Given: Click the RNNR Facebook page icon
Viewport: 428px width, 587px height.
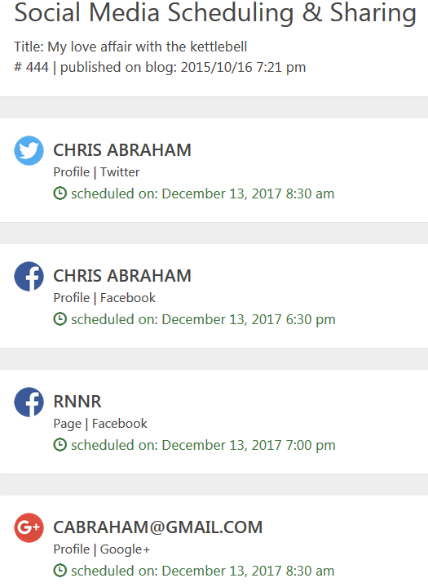Looking at the screenshot, I should click(29, 402).
